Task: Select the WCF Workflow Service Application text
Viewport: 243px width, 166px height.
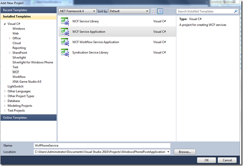Action: 96,42
